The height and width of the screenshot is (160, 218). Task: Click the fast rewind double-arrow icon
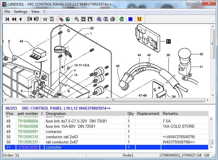click(14, 19)
